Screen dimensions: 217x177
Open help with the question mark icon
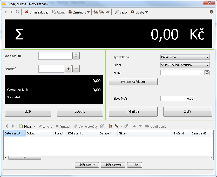(211, 12)
